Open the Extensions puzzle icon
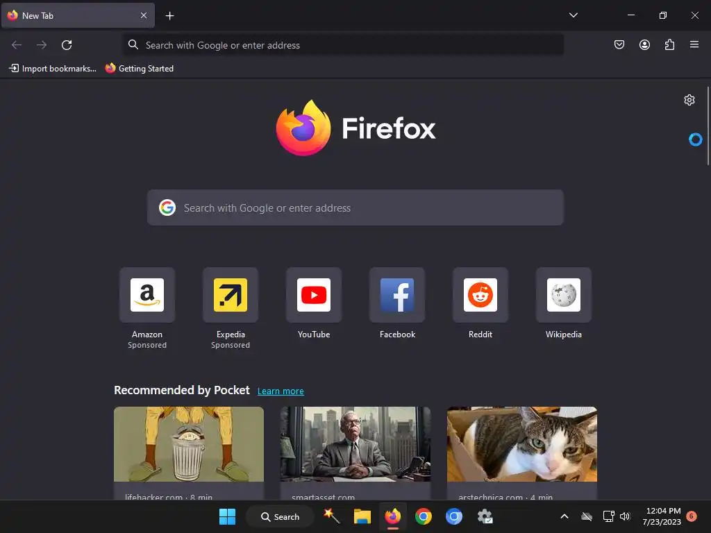Screen dimensions: 711x533 (669, 44)
